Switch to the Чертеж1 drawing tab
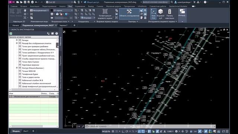The height and width of the screenshot is (134, 238). pyautogui.click(x=64, y=25)
